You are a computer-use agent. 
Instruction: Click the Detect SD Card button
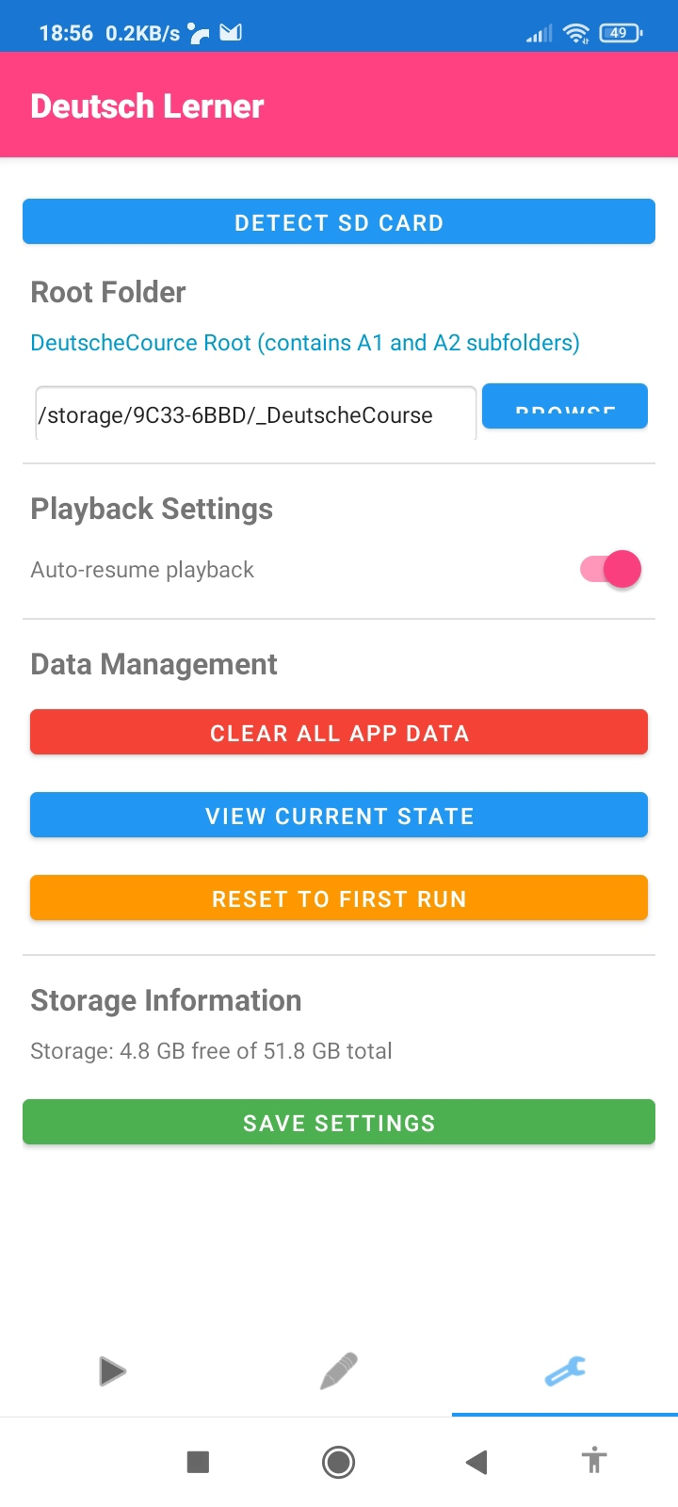339,222
